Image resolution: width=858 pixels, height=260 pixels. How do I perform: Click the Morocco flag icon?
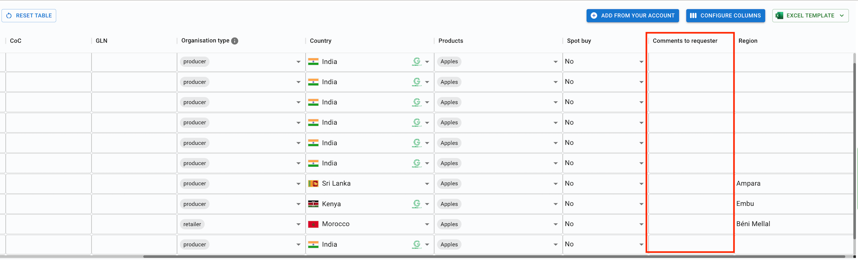click(x=313, y=224)
